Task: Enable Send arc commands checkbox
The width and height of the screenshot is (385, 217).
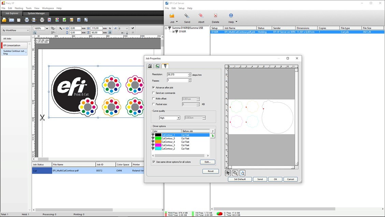Action: point(154,93)
